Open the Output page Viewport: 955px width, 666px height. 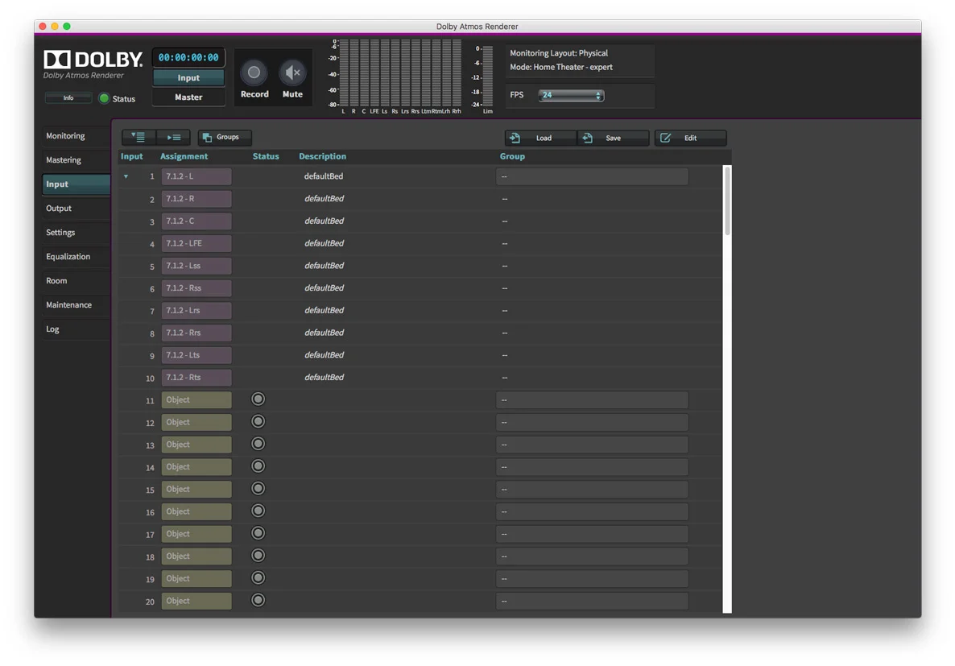76,209
